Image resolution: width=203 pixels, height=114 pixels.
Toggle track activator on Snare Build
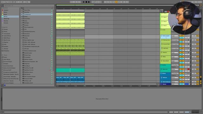[x=182, y=61]
